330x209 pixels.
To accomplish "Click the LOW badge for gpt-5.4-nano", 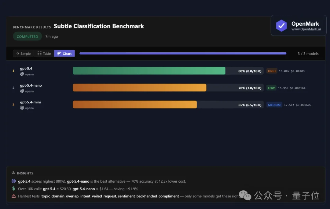I will click(271, 88).
